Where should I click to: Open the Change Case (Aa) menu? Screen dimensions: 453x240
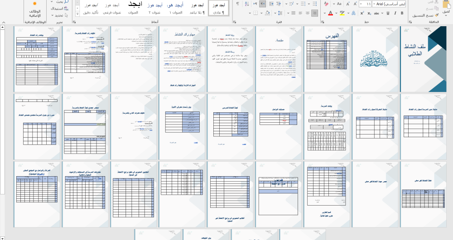click(339, 4)
